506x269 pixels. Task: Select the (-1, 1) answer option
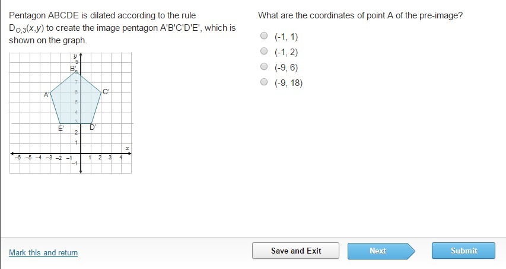(265, 36)
